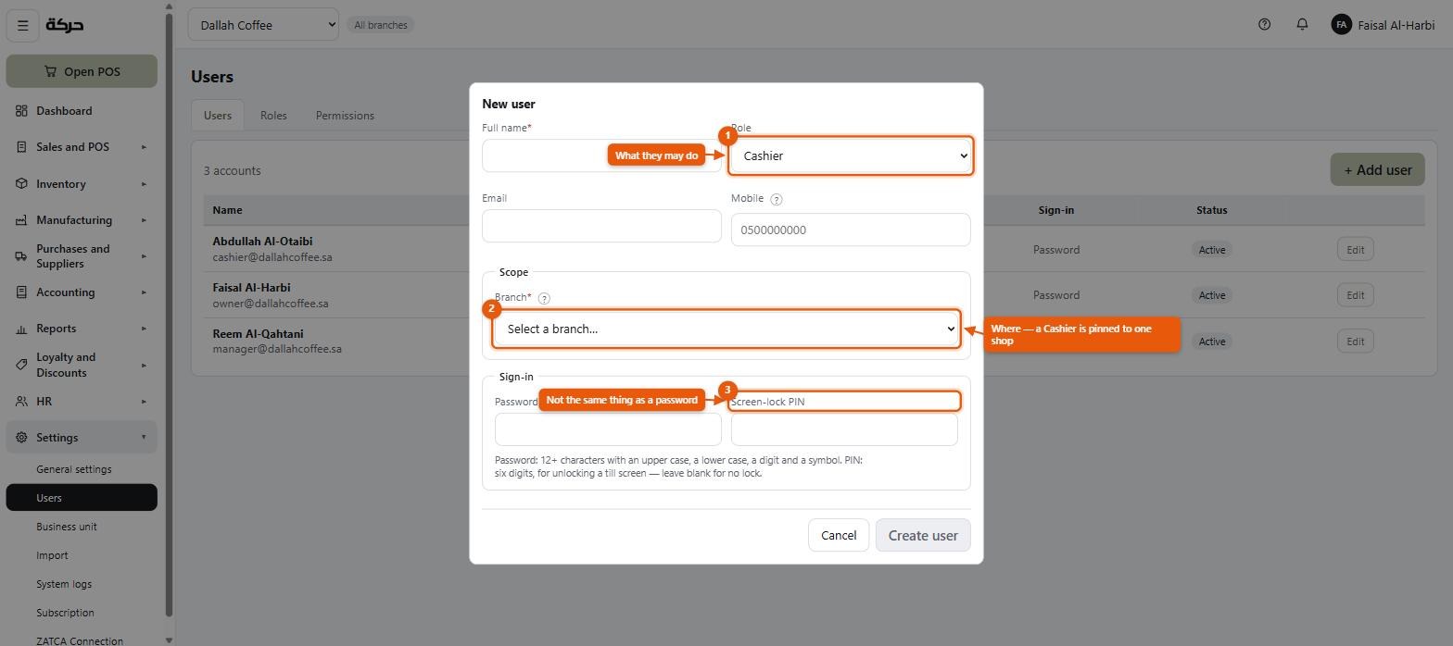Focus the Mobile number field
This screenshot has height=646, width=1453.
tap(851, 230)
